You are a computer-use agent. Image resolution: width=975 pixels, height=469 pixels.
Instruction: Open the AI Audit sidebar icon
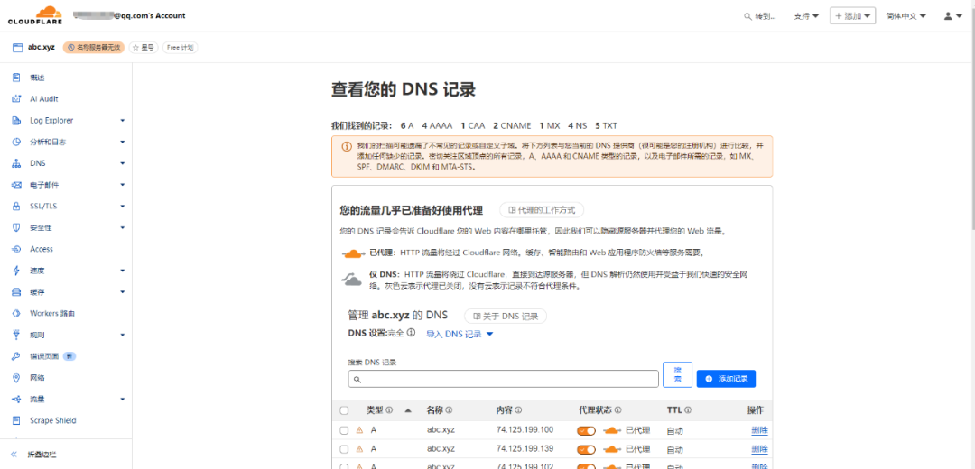point(17,99)
